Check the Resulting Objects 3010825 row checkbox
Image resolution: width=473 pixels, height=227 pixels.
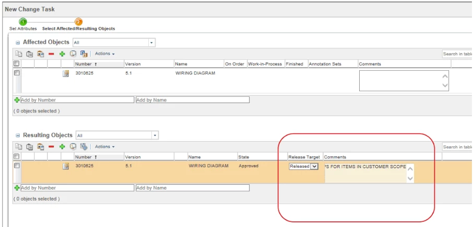click(x=17, y=166)
